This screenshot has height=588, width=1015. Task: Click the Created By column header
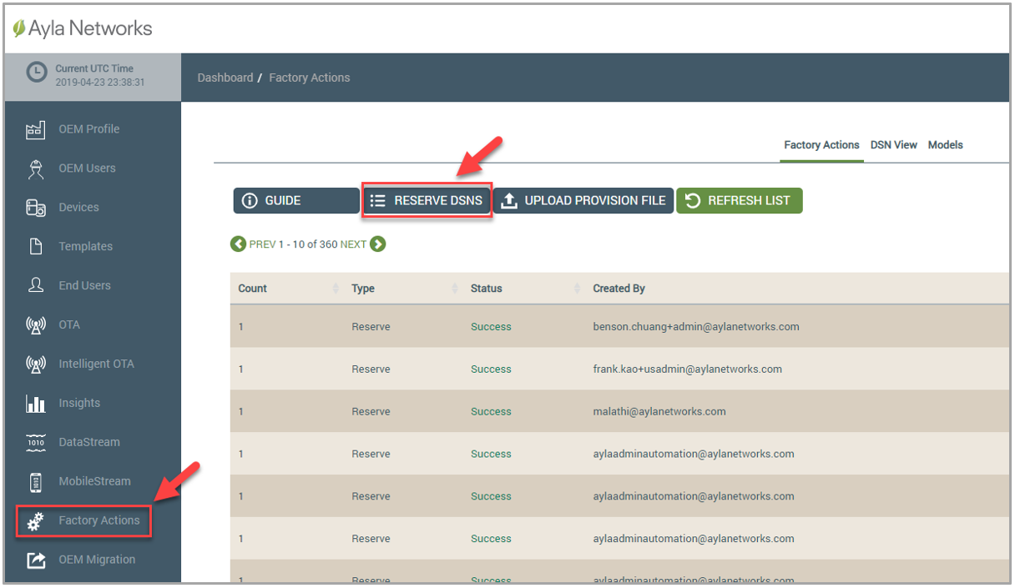(619, 289)
